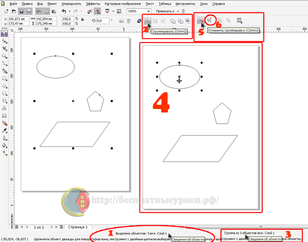
Task: Click the Open folder icon
Action: click(x=14, y=11)
